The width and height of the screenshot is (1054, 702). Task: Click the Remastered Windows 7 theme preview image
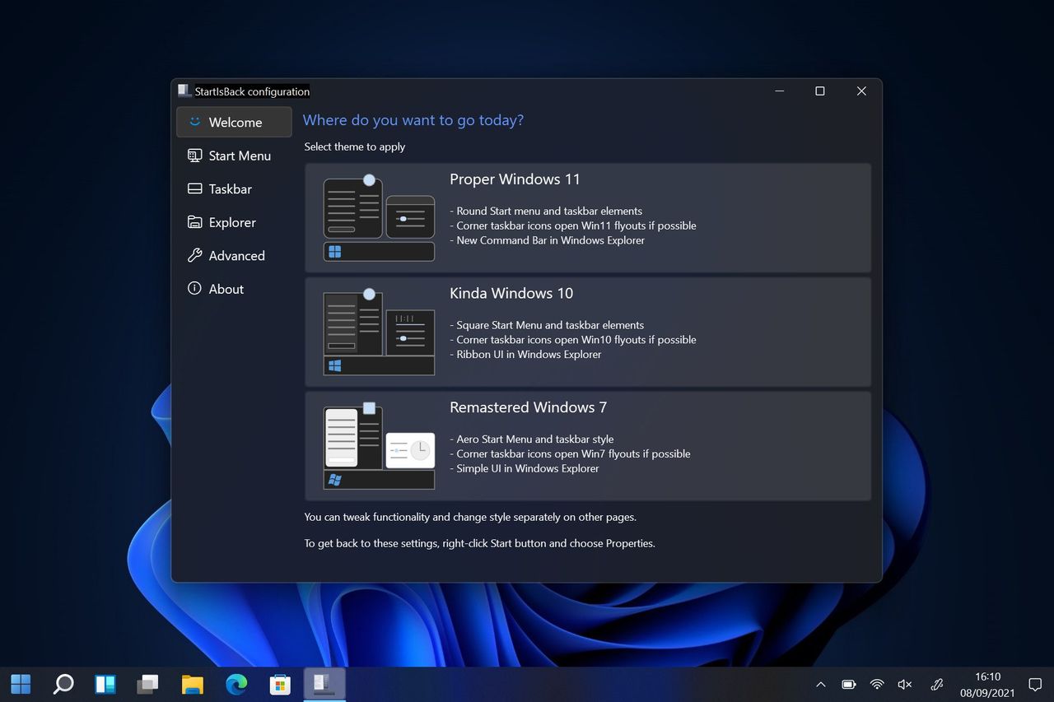pyautogui.click(x=379, y=445)
